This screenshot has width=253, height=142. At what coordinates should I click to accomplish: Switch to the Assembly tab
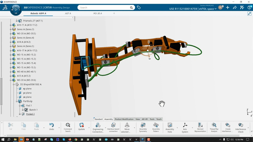coord(109,119)
